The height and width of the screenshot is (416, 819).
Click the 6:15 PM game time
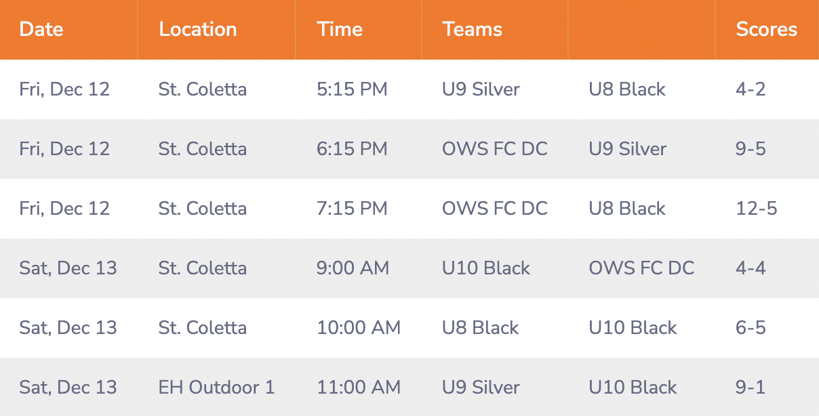pos(352,149)
